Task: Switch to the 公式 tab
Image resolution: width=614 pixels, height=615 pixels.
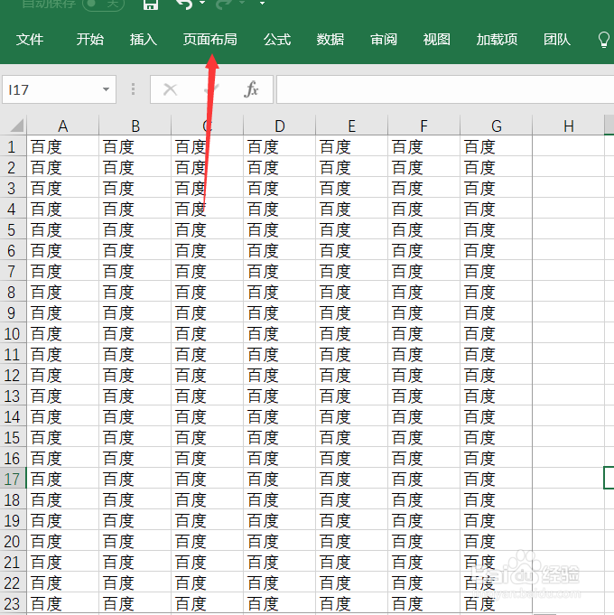Action: [277, 40]
